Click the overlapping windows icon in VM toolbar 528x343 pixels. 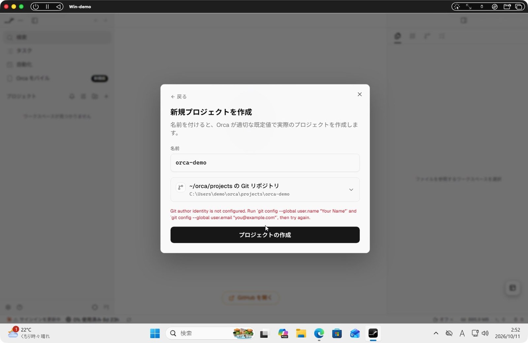click(x=519, y=7)
